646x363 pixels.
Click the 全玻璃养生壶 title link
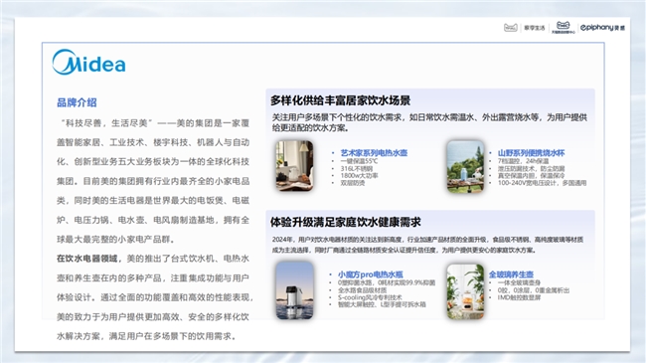(511, 274)
